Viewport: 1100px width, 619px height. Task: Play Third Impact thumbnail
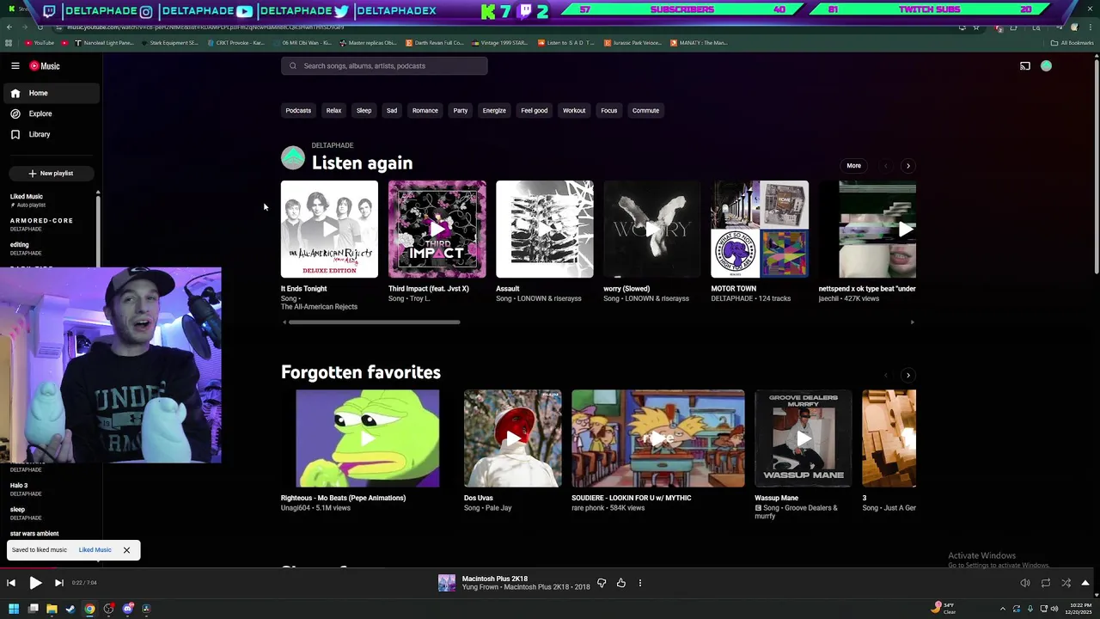click(x=437, y=230)
